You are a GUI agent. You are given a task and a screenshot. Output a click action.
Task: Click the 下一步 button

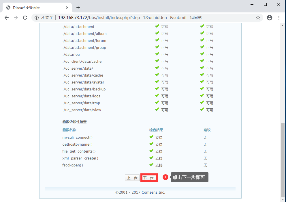[149, 178]
